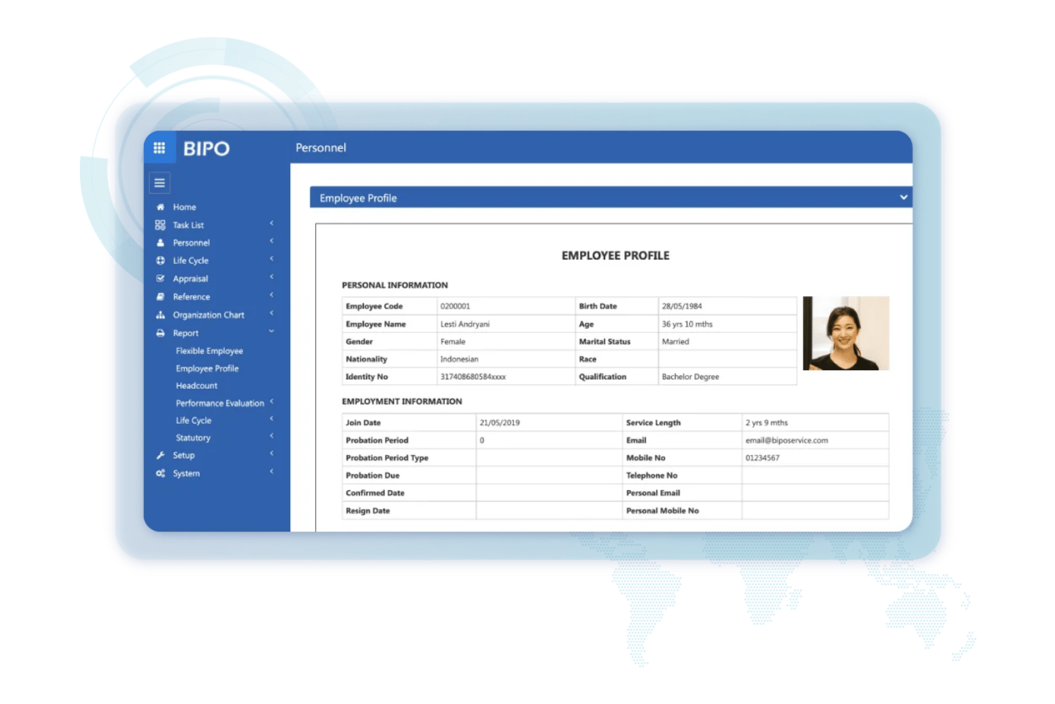This screenshot has height=704, width=1055.
Task: Expand the top-level Life Cycle chevron
Action: [272, 259]
